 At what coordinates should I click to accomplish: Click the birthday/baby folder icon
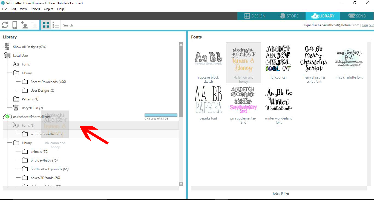(25, 160)
